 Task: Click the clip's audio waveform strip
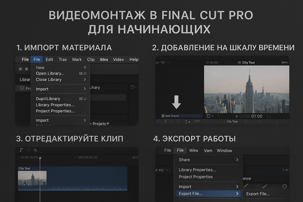72,188
